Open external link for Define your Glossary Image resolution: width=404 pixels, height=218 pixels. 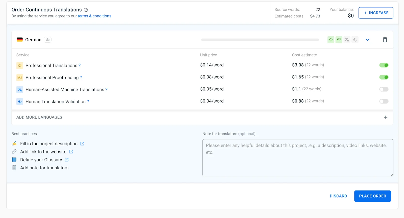point(67,160)
